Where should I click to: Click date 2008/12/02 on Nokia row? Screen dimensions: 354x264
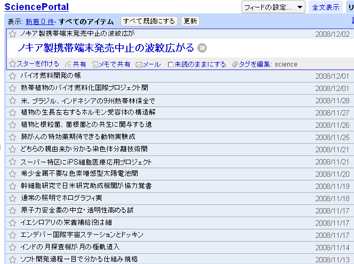pos(332,34)
